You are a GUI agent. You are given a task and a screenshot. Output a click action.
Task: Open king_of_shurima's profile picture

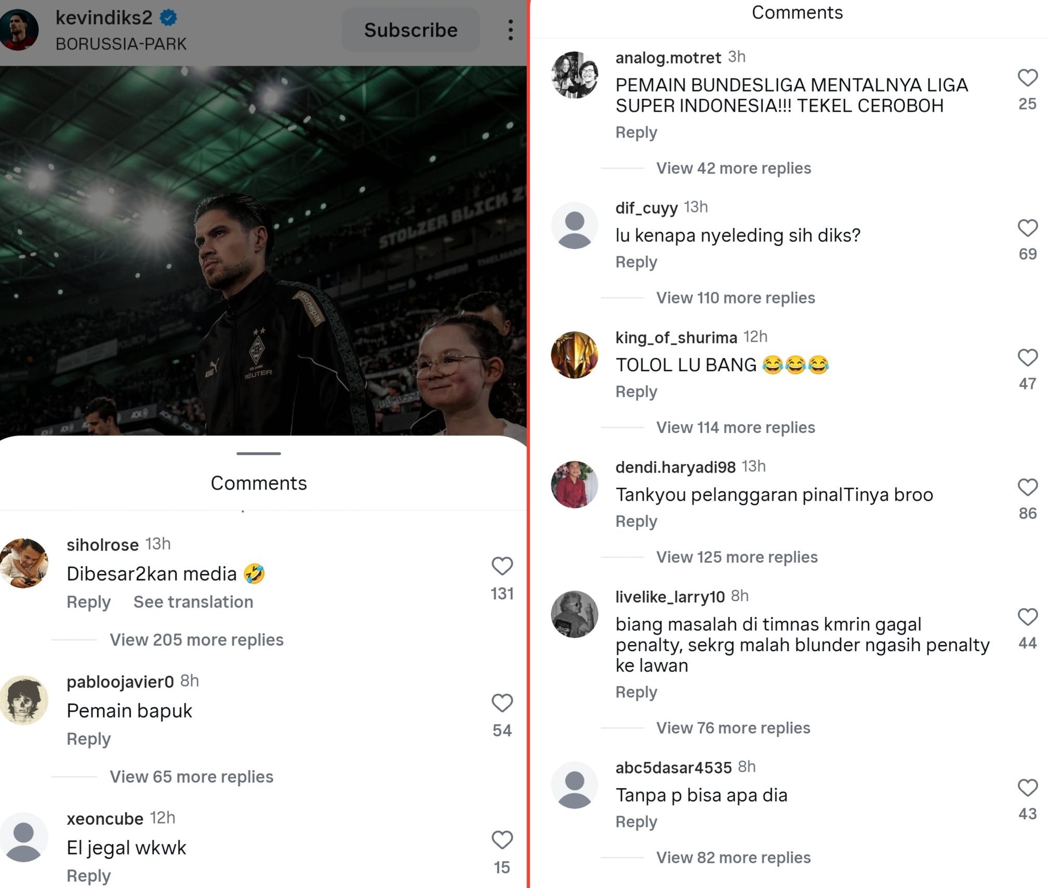(574, 355)
